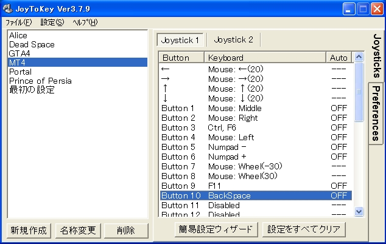The width and height of the screenshot is (386, 244).
Task: Select Button 5 row, Numpad -
Action: [x=256, y=147]
